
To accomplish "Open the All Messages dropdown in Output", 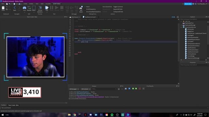I will tap(74, 89).
